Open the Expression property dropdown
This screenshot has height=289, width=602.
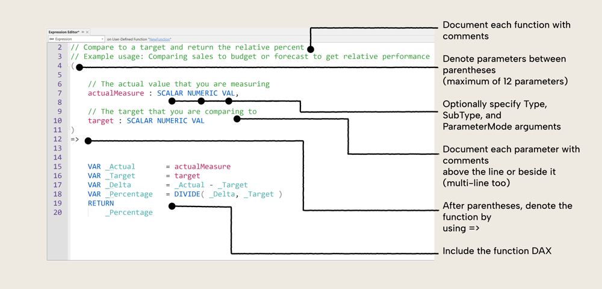(x=102, y=39)
